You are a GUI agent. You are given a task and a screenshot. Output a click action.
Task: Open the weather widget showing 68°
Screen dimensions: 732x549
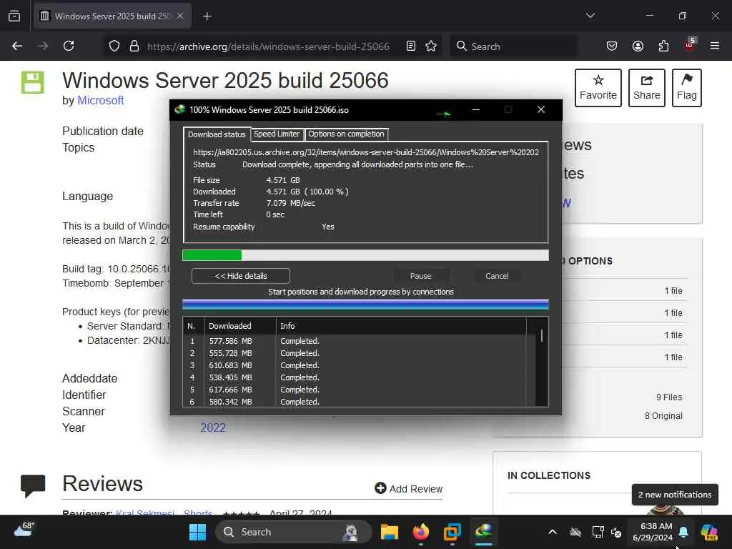(24, 530)
